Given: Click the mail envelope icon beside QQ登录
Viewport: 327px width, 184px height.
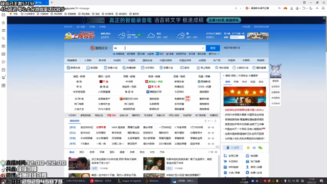Looking at the screenshot, I should (x=254, y=148).
